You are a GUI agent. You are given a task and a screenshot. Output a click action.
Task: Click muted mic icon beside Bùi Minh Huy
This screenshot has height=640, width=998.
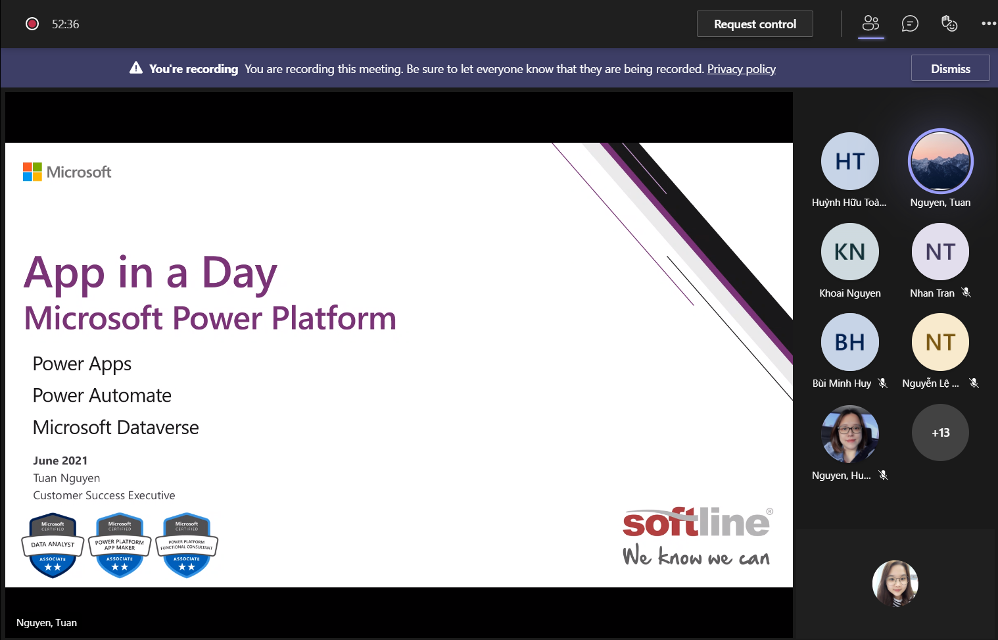click(883, 383)
